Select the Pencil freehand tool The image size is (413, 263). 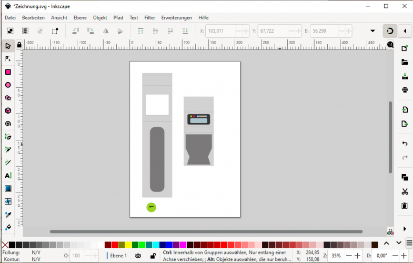point(8,149)
